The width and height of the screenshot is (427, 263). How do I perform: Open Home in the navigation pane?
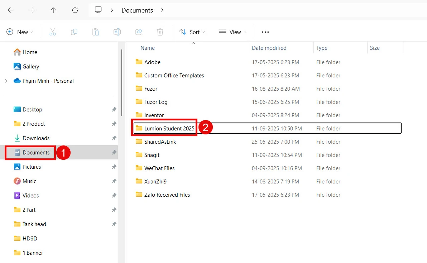tap(25, 52)
